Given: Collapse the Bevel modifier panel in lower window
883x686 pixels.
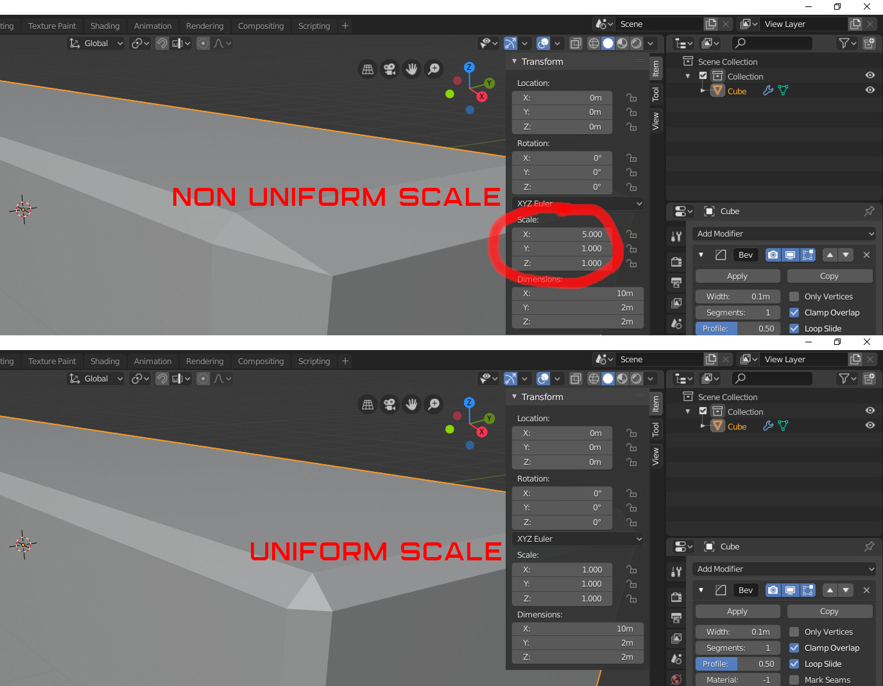Looking at the screenshot, I should [701, 590].
